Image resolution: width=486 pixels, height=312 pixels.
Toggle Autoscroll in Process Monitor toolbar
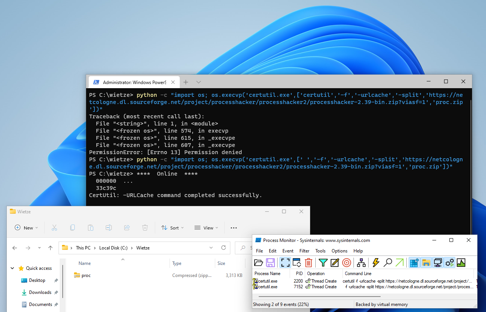[x=297, y=263]
